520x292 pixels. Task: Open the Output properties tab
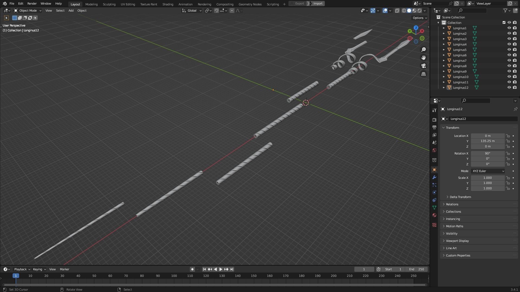tap(434, 127)
